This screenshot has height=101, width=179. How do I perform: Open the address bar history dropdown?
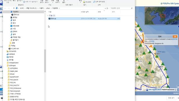tap(105, 8)
